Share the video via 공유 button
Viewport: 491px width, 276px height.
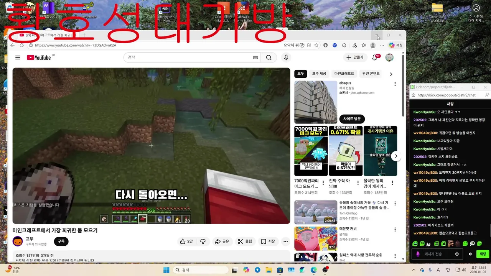[x=222, y=241]
